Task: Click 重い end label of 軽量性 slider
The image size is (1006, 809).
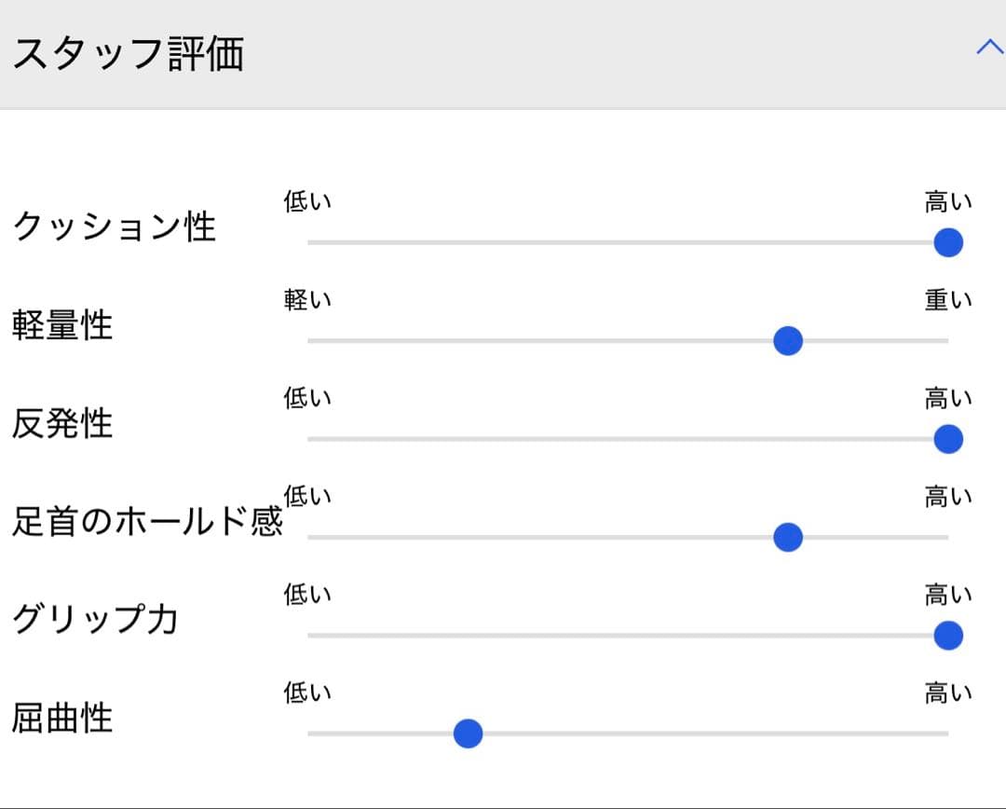Action: 947,300
